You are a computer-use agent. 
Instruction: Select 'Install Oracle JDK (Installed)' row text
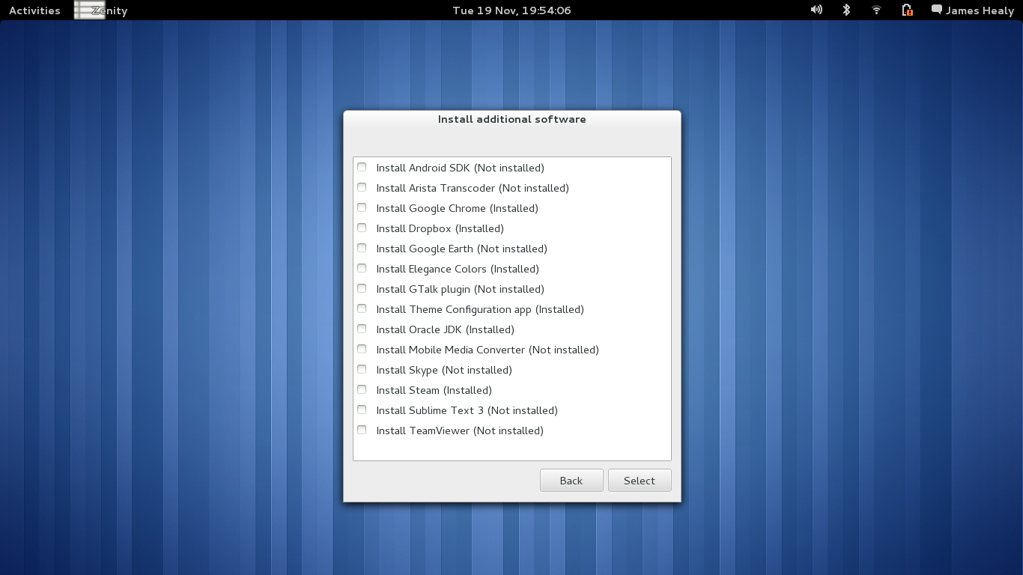[x=445, y=329]
